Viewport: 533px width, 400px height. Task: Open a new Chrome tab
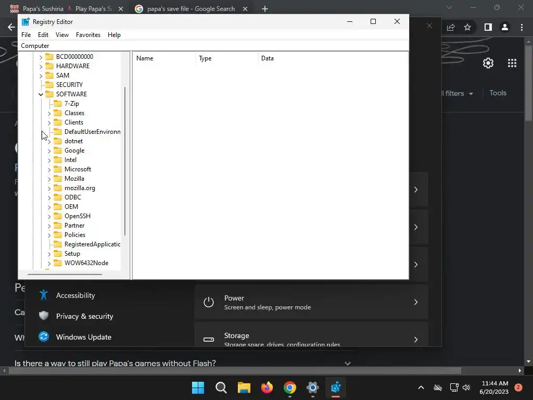[x=265, y=9]
